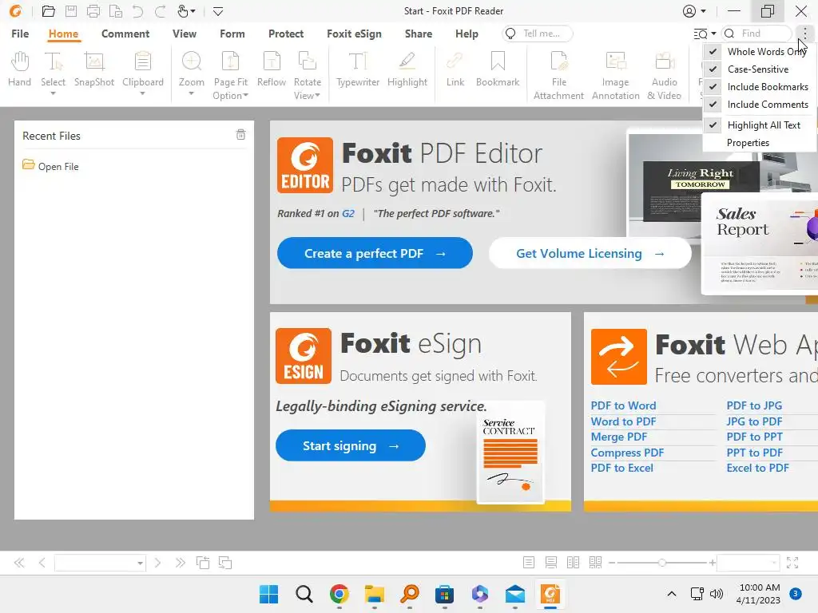This screenshot has width=818, height=613.
Task: Click the Tell me search box
Action: click(538, 34)
